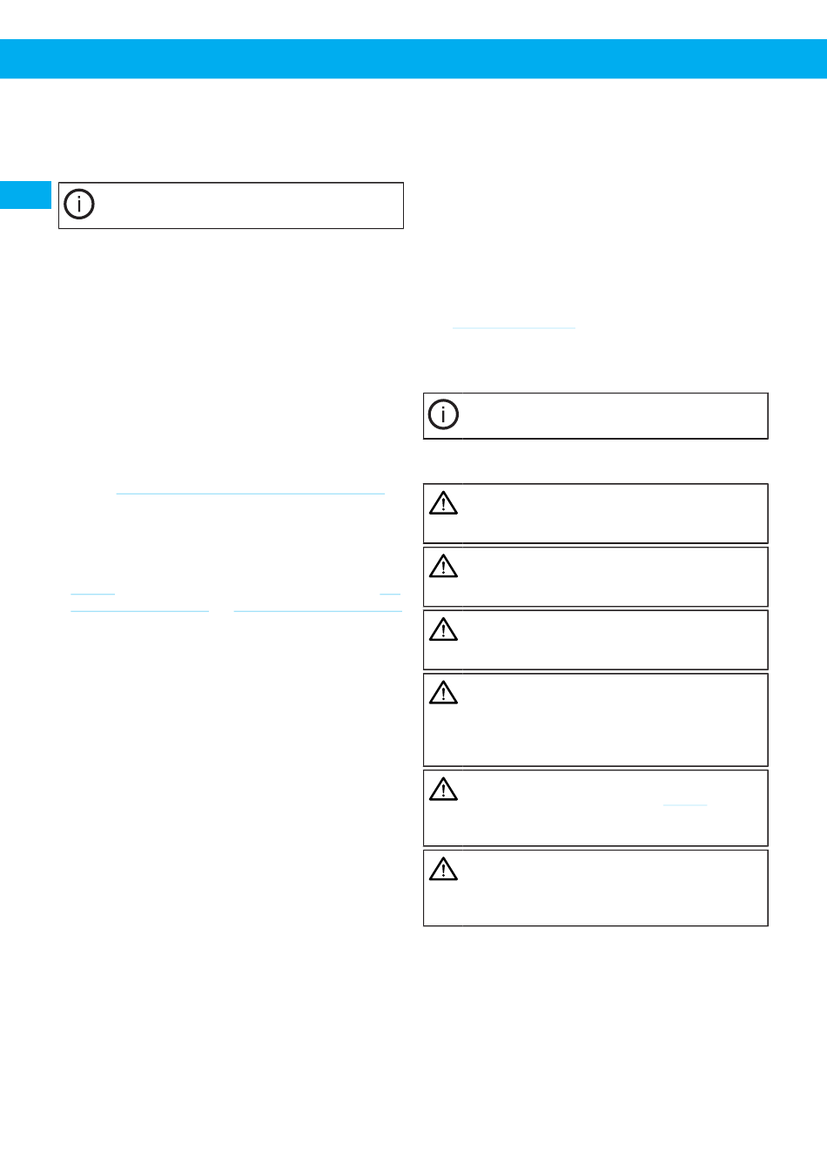Click inside the first warning box body
The image size is (827, 1170).
click(x=595, y=514)
